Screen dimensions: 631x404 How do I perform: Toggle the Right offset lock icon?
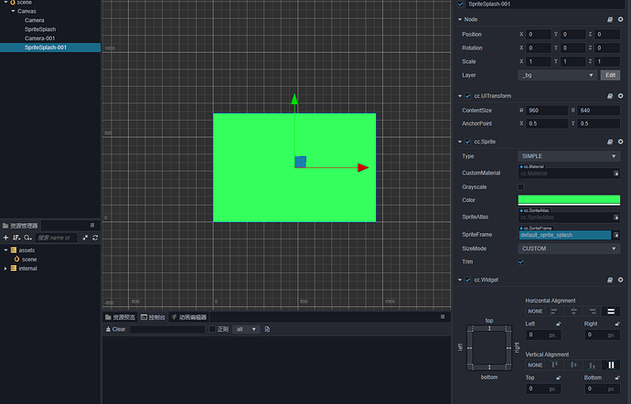click(617, 324)
